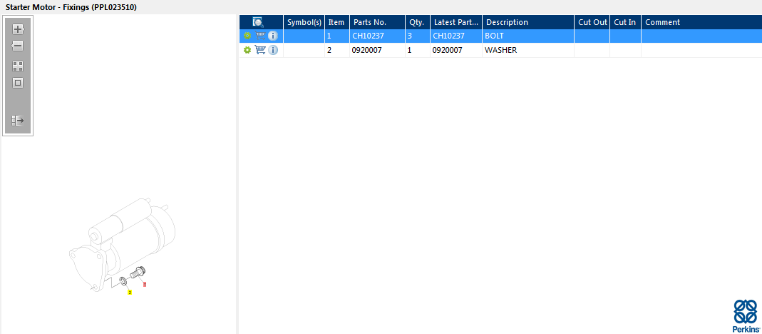
Task: Sort by Symbol(s) column header
Action: pyautogui.click(x=304, y=22)
